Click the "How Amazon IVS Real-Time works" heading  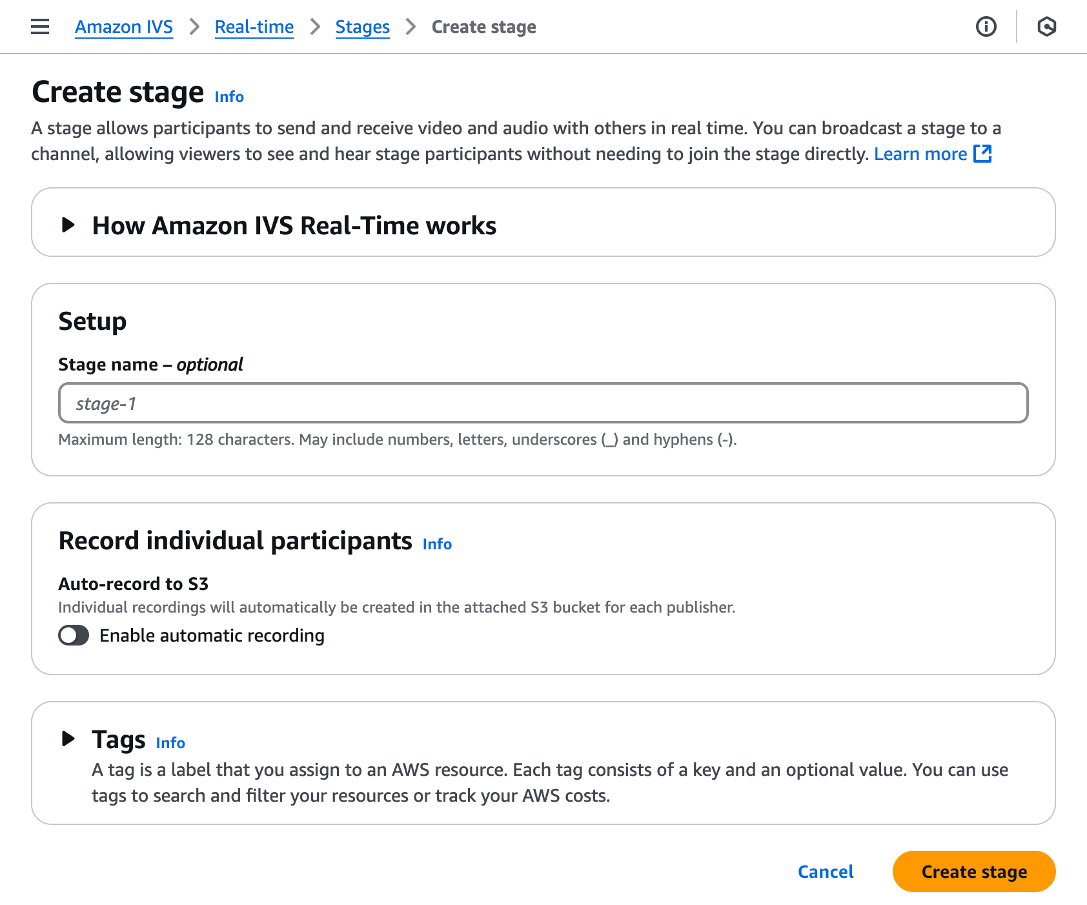(294, 226)
